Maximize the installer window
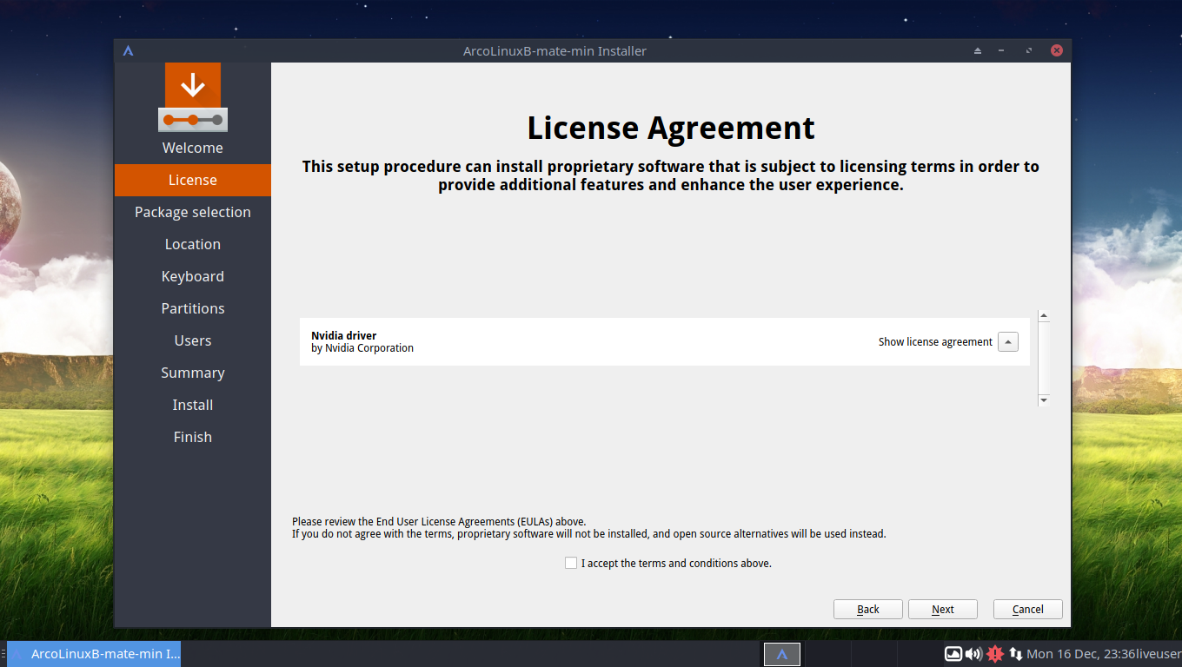This screenshot has height=667, width=1182. tap(1029, 50)
